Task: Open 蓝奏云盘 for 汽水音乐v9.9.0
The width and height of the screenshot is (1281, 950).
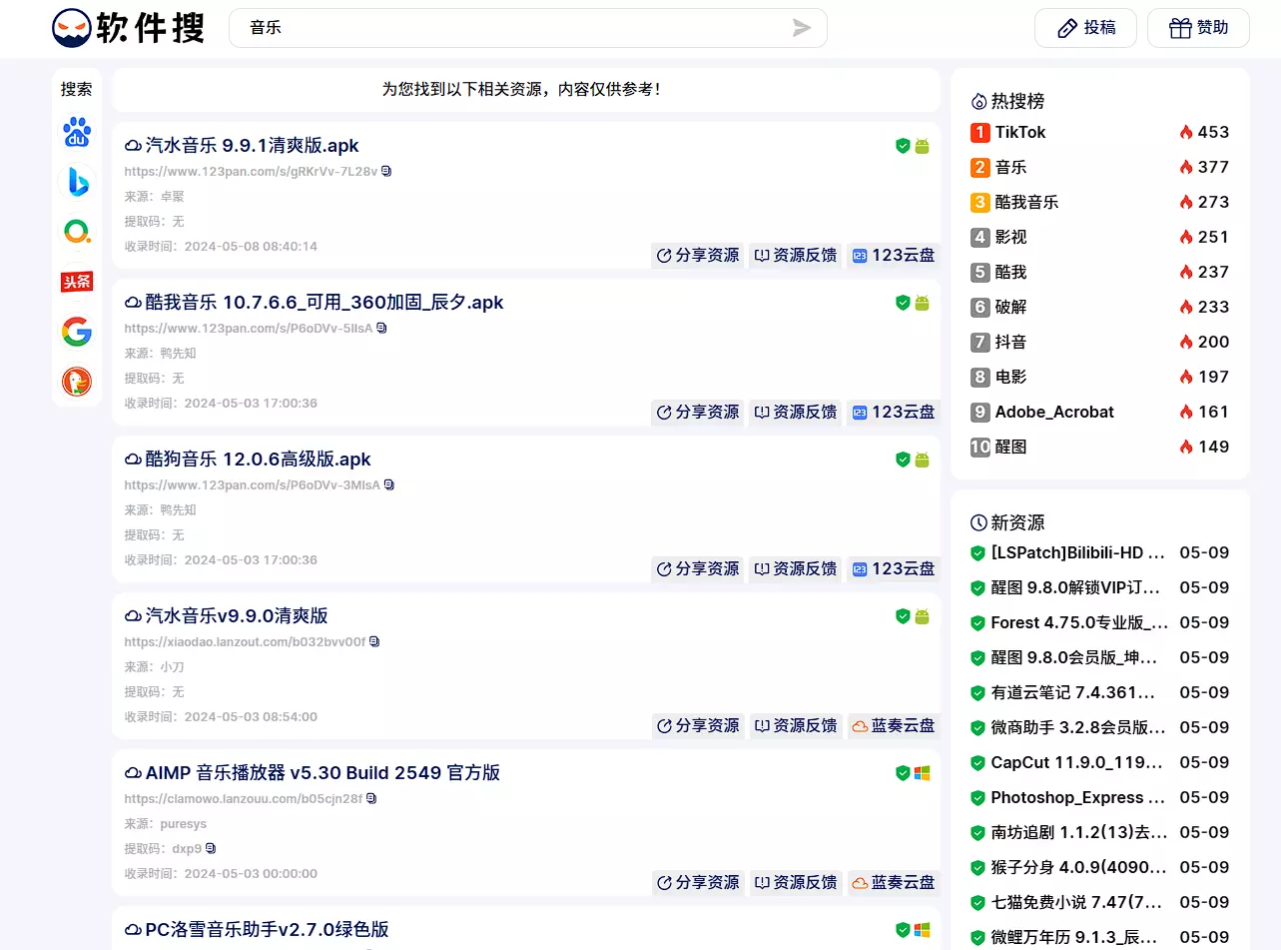Action: coord(893,725)
